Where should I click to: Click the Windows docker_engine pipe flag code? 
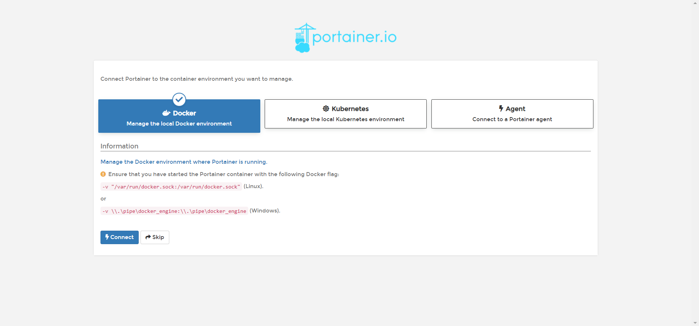pos(174,211)
